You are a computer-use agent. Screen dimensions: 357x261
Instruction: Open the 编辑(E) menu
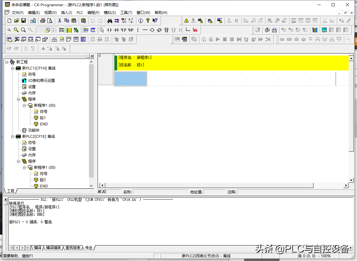[x=34, y=12]
